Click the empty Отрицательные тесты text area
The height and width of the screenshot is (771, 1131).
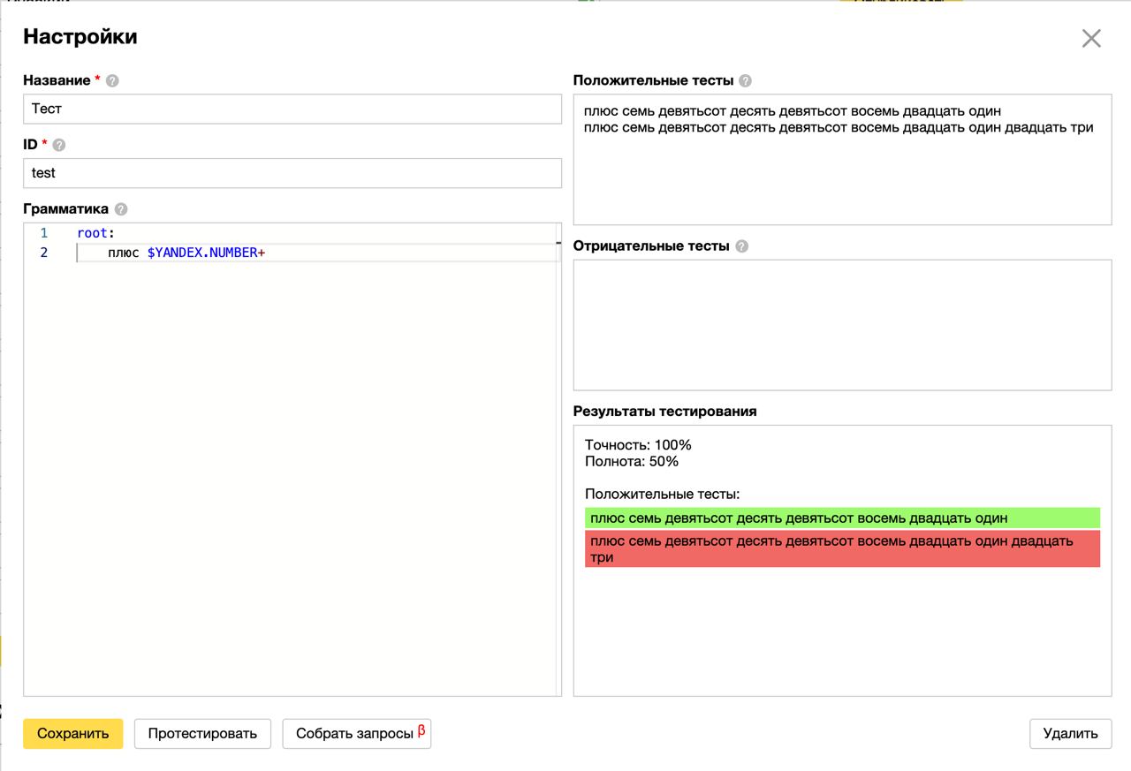point(842,325)
